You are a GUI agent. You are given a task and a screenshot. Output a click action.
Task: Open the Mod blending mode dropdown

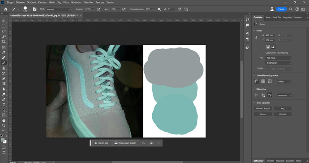tap(59, 9)
